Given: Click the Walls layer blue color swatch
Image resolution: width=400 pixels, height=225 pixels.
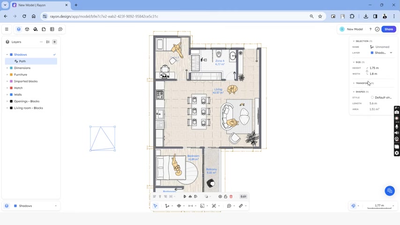Looking at the screenshot, I should pyautogui.click(x=11, y=95).
